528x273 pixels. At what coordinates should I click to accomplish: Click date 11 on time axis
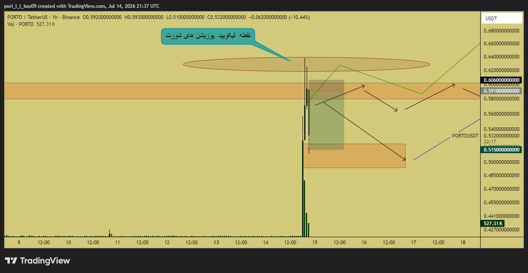click(x=117, y=243)
